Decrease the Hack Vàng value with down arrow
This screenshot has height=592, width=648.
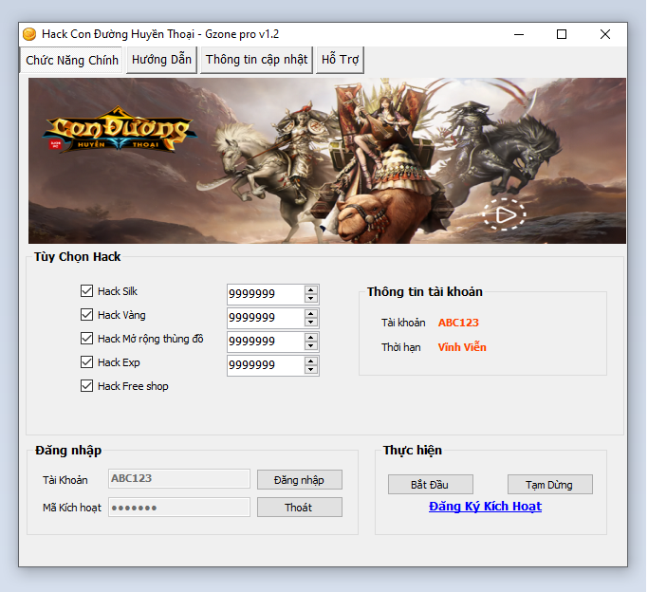tap(311, 323)
